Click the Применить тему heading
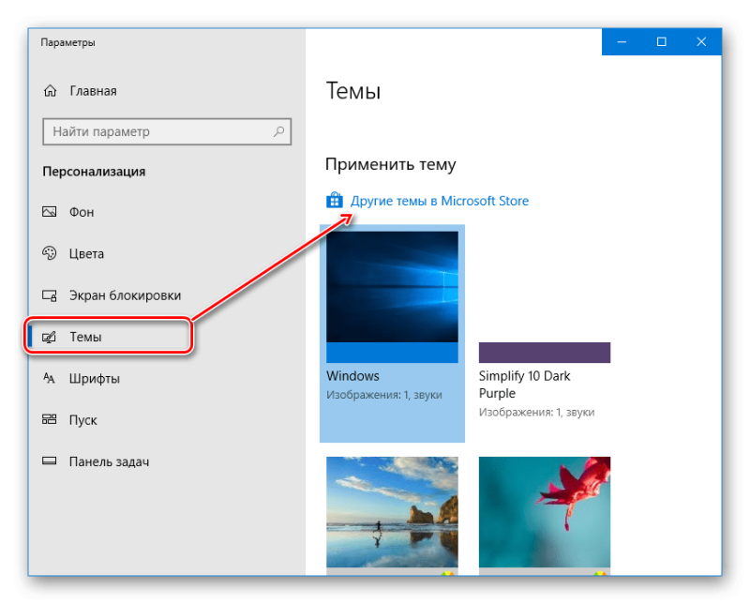The image size is (750, 604). pyautogui.click(x=390, y=164)
